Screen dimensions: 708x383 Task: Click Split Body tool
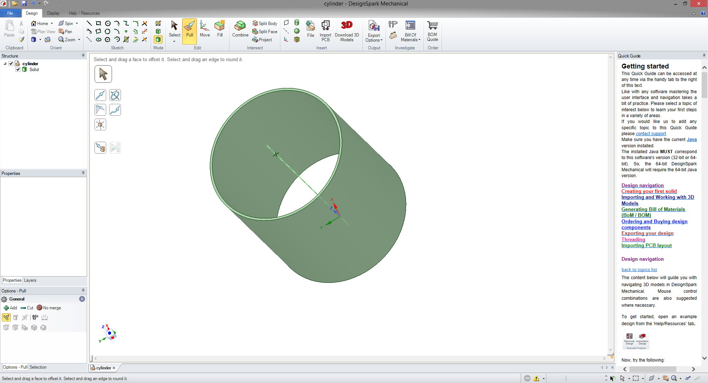click(265, 23)
